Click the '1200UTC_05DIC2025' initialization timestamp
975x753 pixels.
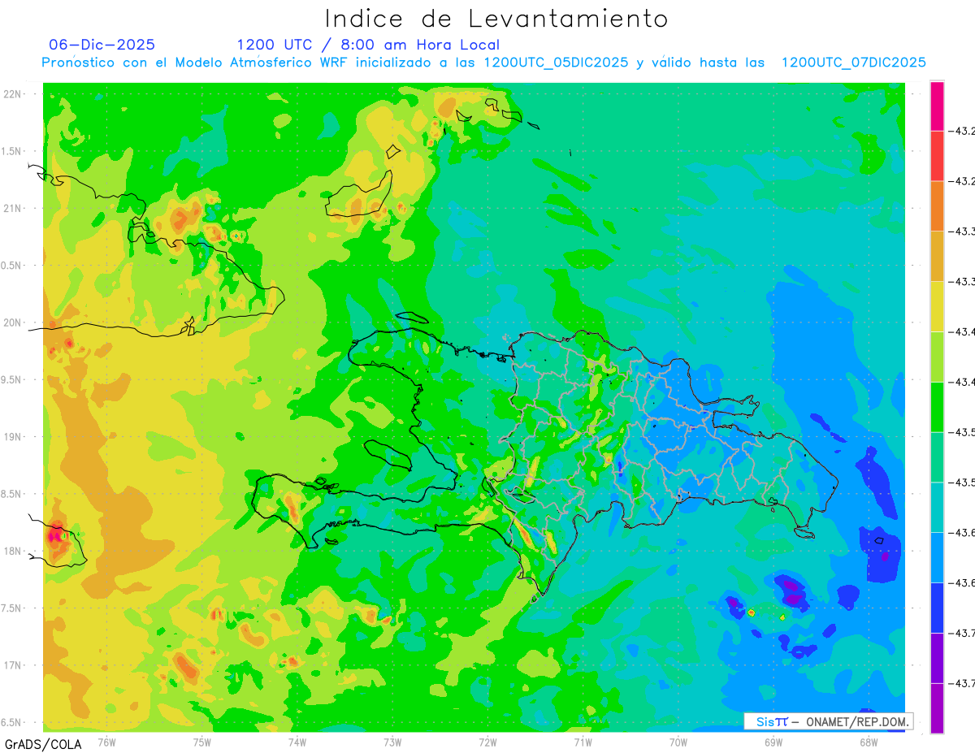coord(556,63)
